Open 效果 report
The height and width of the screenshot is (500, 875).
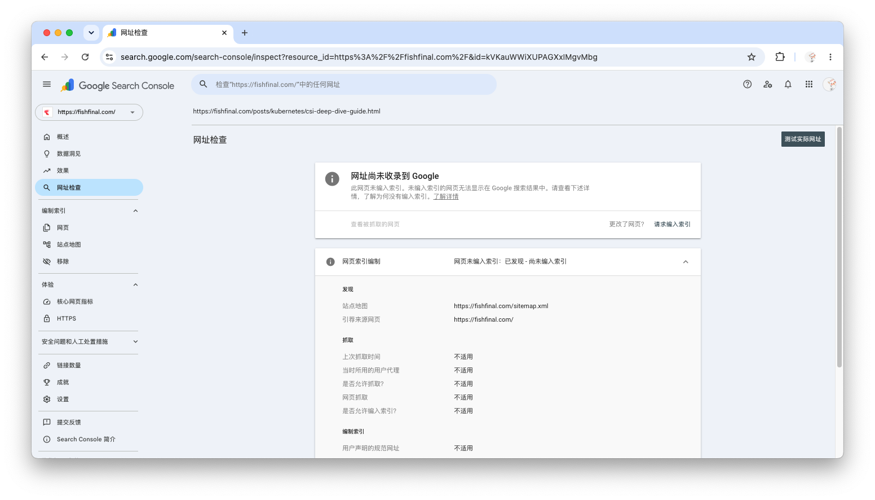[89, 171]
